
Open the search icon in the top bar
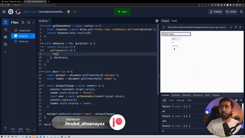[241, 12]
